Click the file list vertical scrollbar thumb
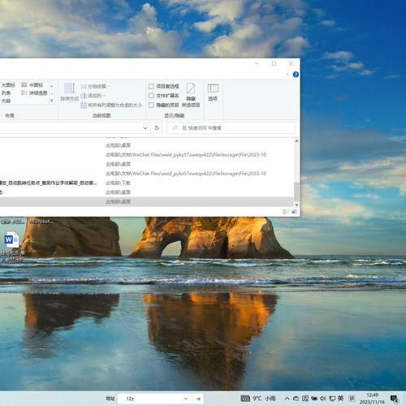 tap(296, 192)
